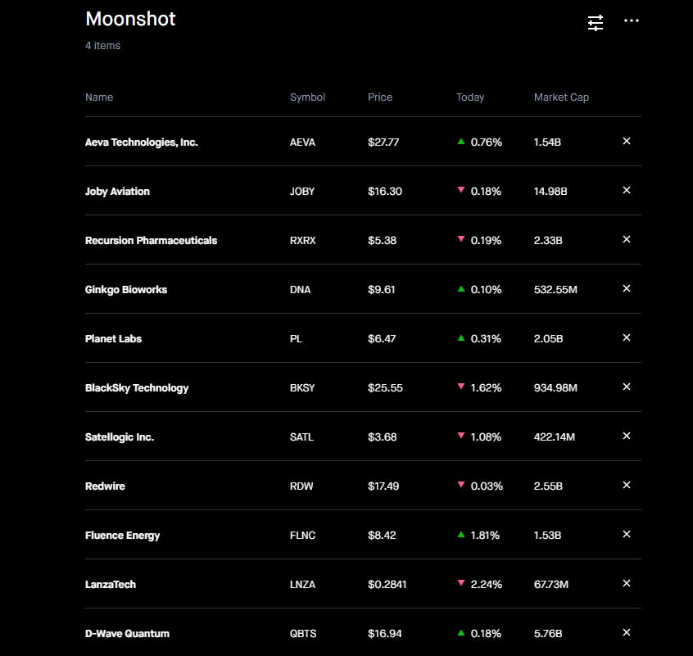This screenshot has height=656, width=693.
Task: Open the three-dot more options menu
Action: (x=631, y=20)
